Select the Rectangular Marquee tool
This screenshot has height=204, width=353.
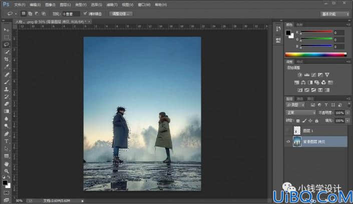(x=7, y=37)
